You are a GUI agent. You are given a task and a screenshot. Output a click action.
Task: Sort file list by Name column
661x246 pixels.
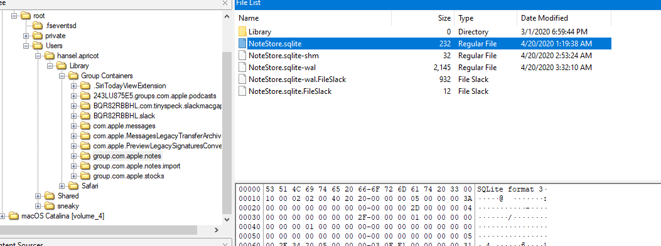313,18
